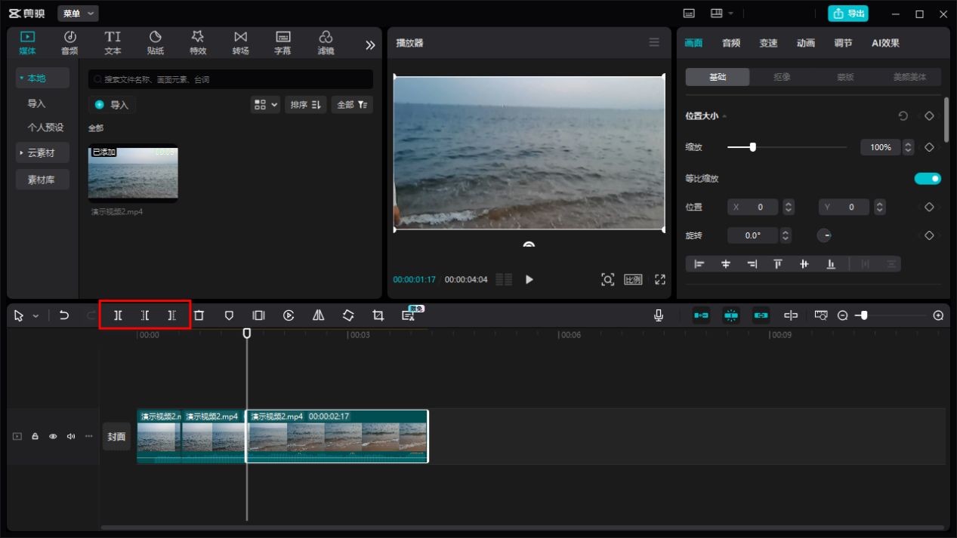
Task: Switch to the 贴纸 tab
Action: click(x=156, y=43)
